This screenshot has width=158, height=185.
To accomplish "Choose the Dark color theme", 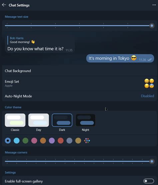I will click(62, 120).
